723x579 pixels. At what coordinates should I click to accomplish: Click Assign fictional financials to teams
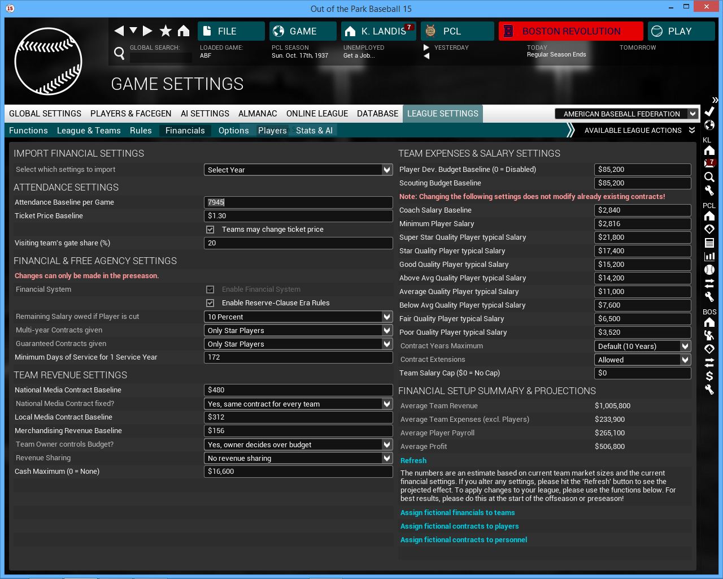pyautogui.click(x=458, y=513)
